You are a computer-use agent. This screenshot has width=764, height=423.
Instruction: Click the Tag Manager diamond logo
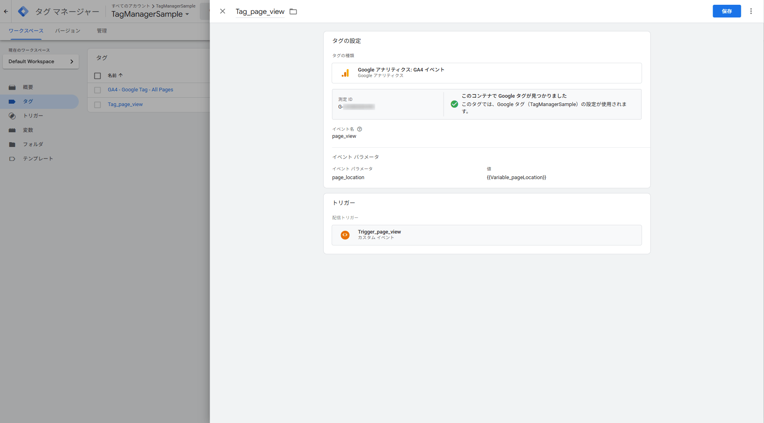click(23, 12)
